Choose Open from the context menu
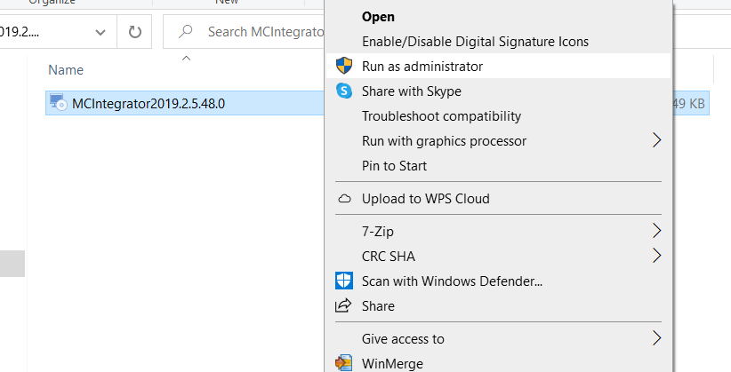Screen dimensions: 731x372 pos(498,17)
